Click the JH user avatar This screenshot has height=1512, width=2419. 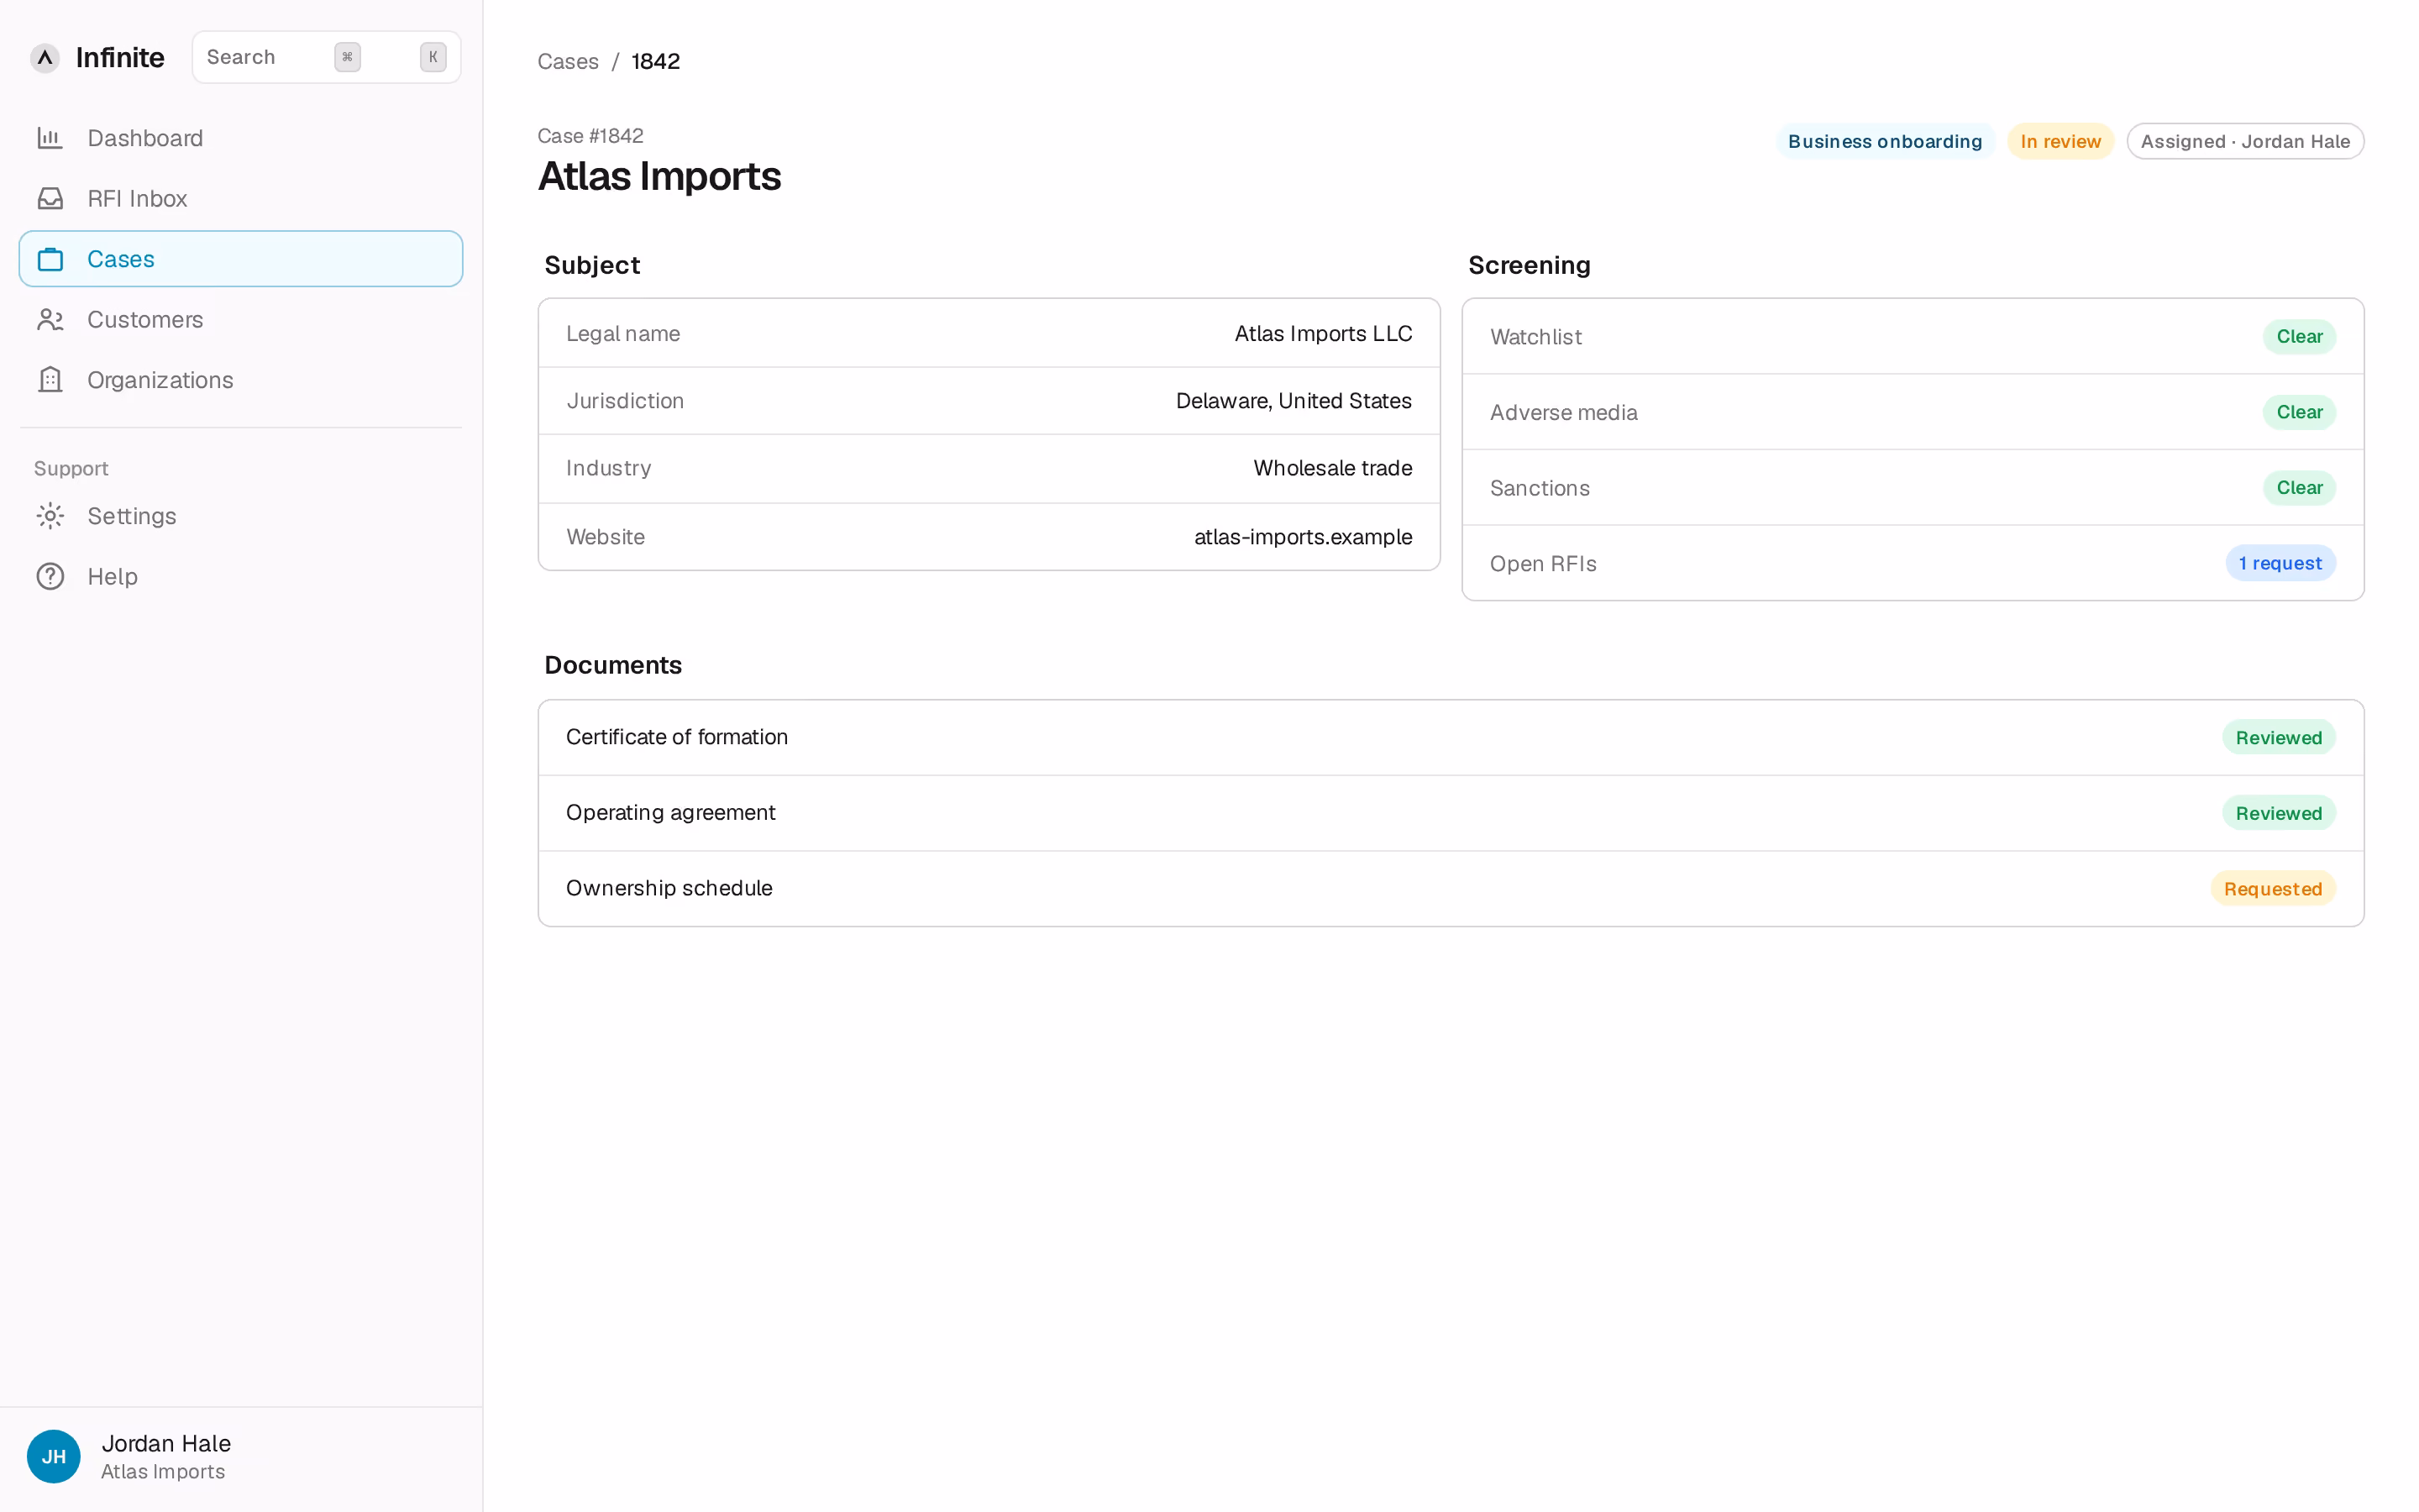pos(54,1456)
